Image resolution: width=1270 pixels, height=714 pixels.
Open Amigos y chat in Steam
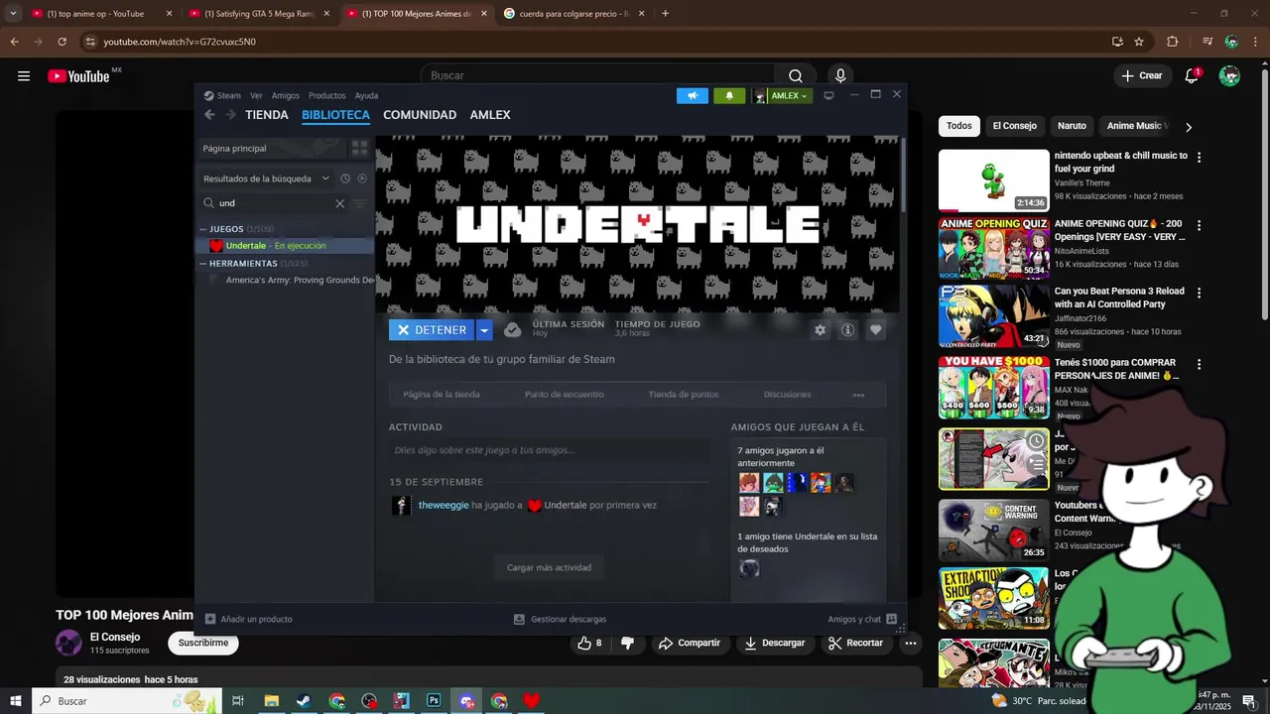click(x=862, y=619)
